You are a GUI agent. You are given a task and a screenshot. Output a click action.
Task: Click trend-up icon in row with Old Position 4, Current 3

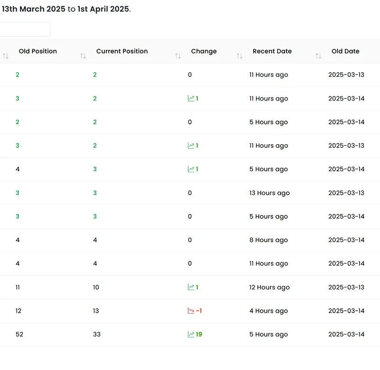(191, 169)
